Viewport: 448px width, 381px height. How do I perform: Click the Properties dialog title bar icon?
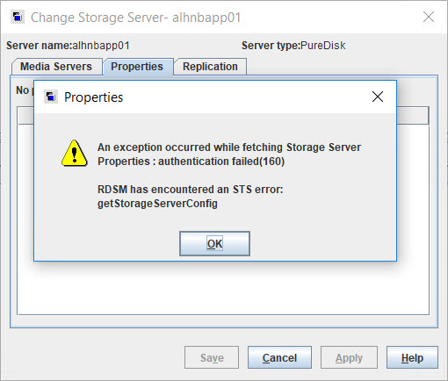click(x=51, y=97)
